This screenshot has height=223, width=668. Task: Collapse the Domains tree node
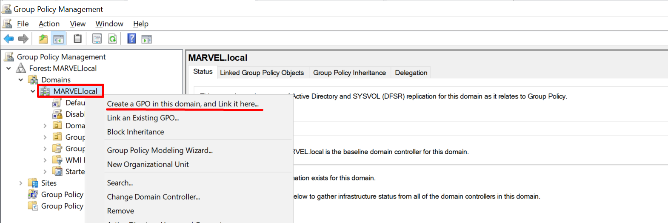tap(20, 80)
